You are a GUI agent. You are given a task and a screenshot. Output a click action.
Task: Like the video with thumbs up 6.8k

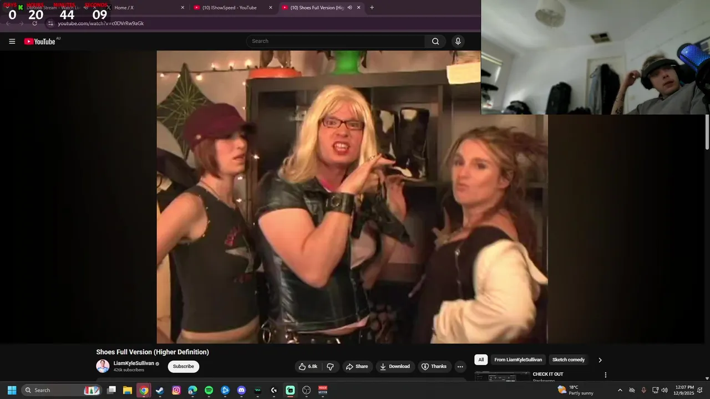click(x=307, y=366)
